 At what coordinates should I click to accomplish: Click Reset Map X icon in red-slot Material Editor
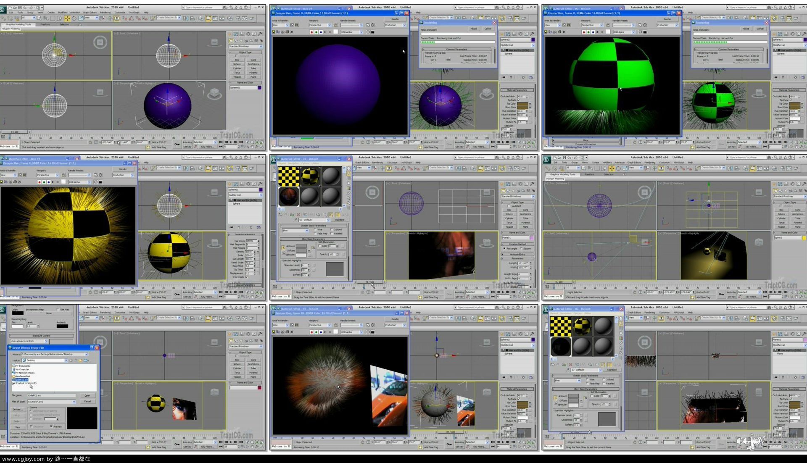[298, 215]
